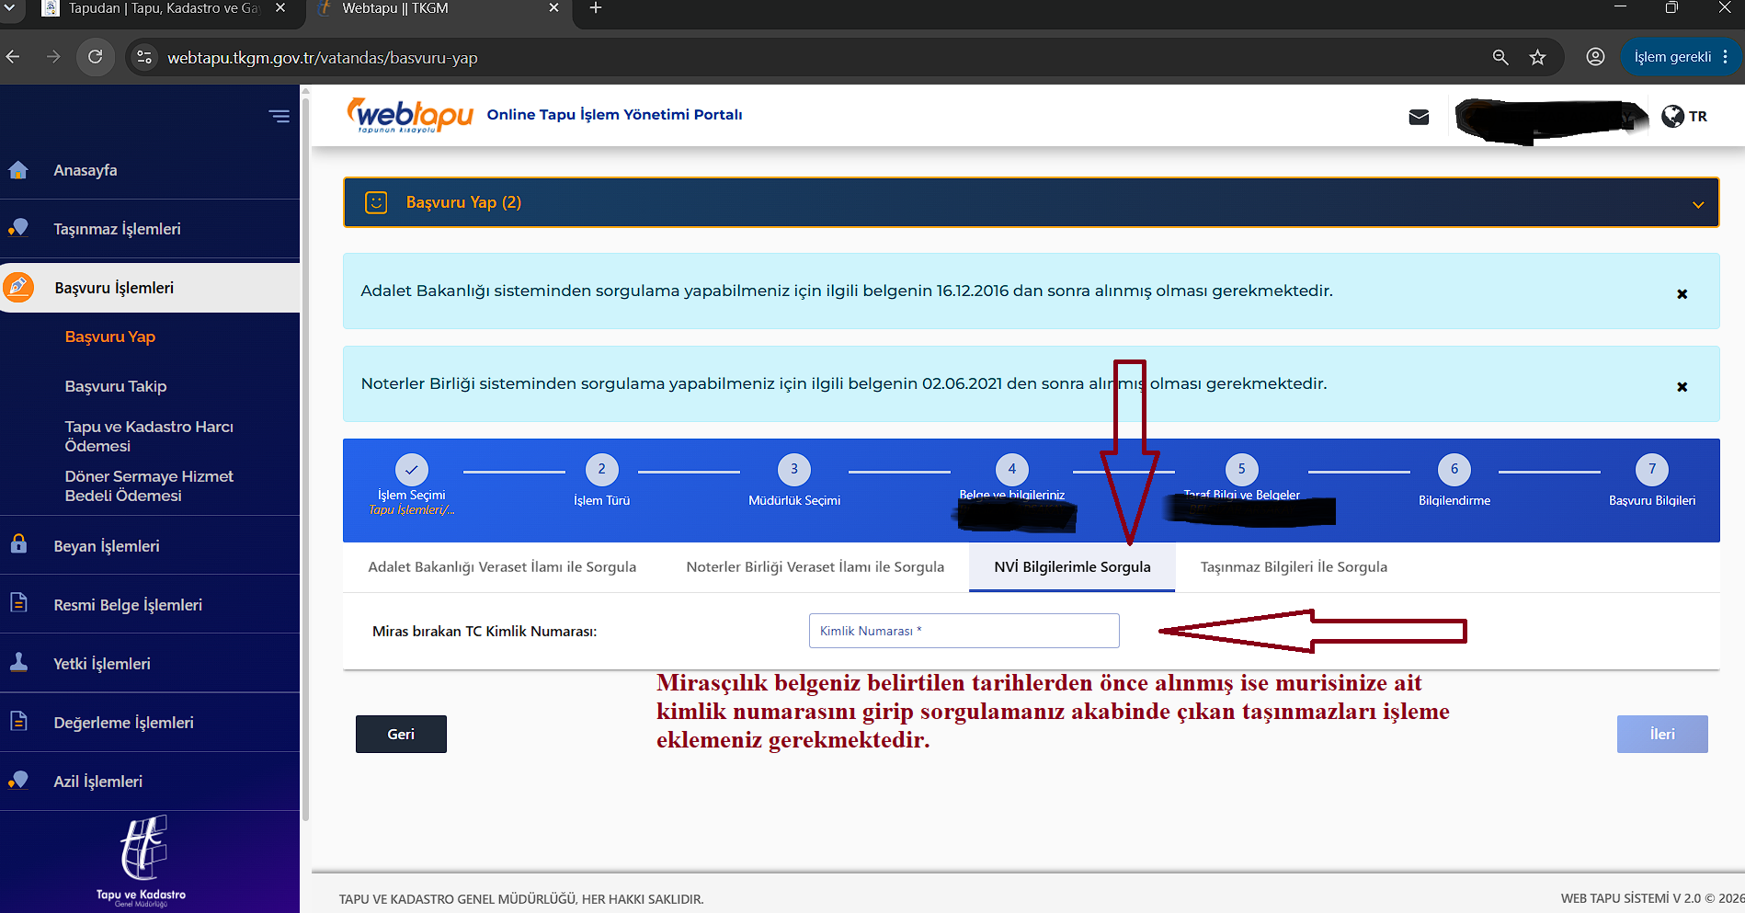
Task: Click the globe language icon
Action: tap(1672, 116)
